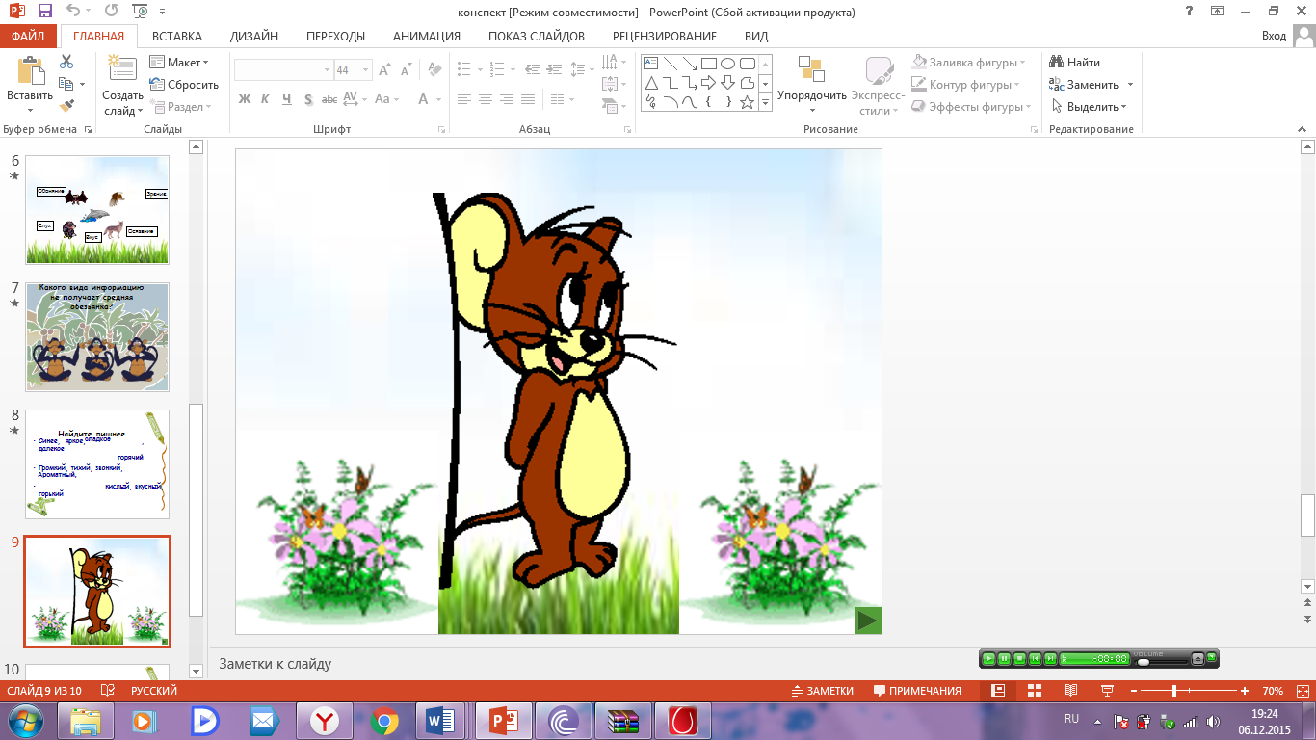Click the zoom slider handle

pyautogui.click(x=1174, y=691)
